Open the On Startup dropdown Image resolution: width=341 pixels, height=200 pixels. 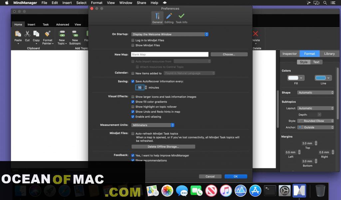point(170,34)
